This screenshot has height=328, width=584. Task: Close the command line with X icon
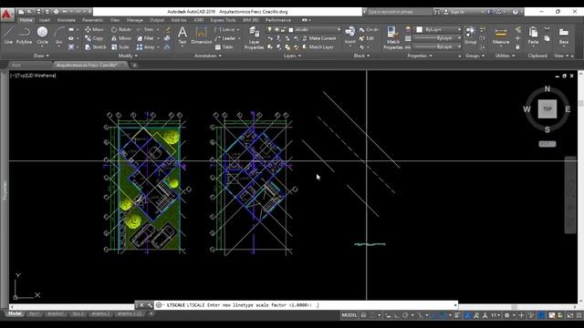click(142, 305)
